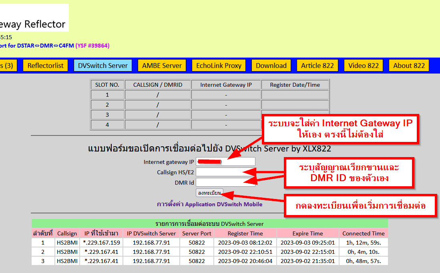Viewport: 440px width, 273px height.
Task: Click the YSF #39864 text in header
Action: click(92, 46)
